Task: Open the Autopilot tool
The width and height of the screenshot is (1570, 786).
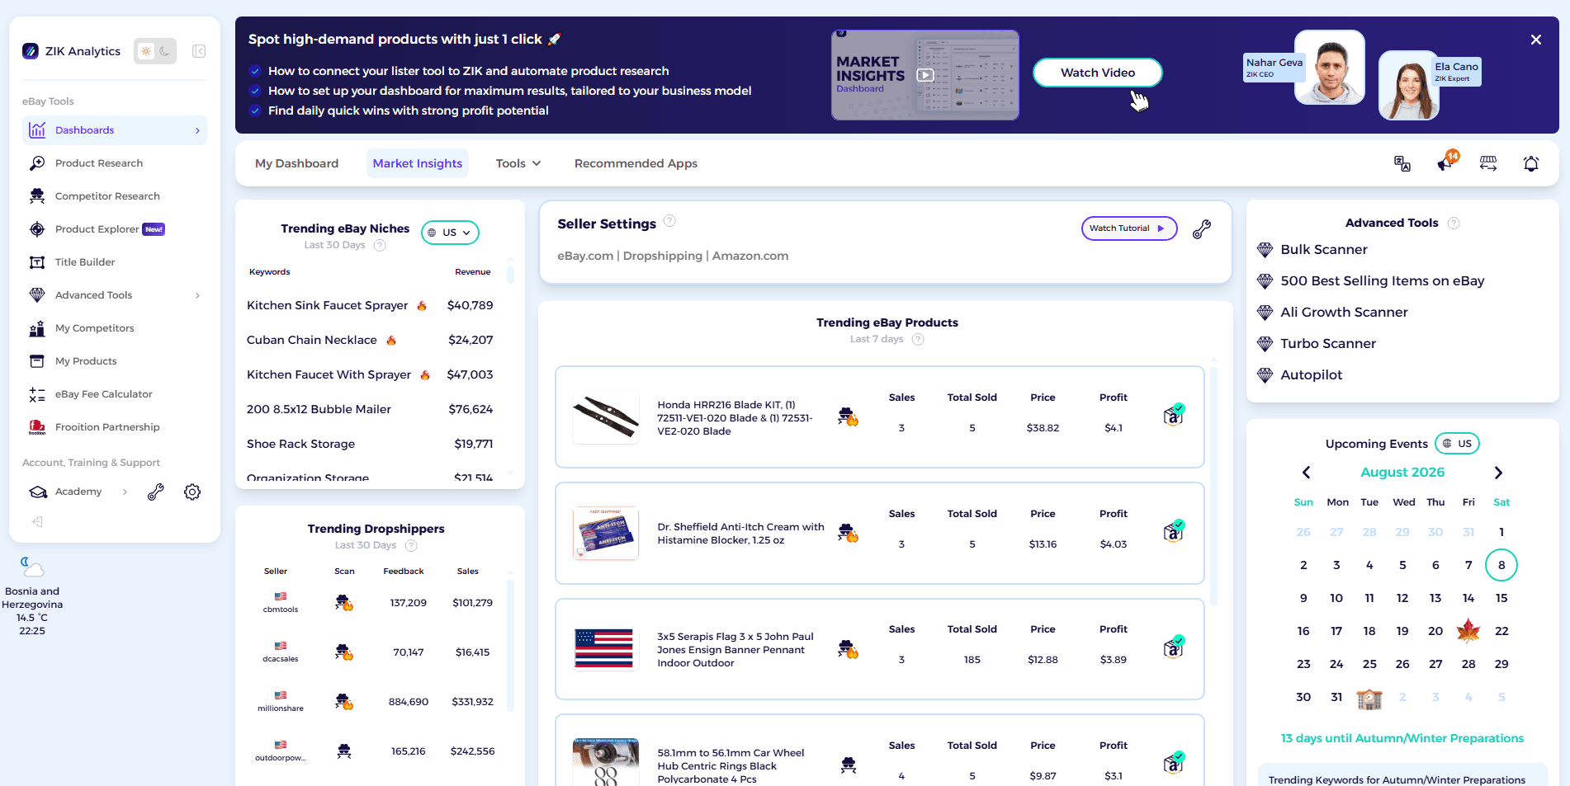Action: 1312,374
